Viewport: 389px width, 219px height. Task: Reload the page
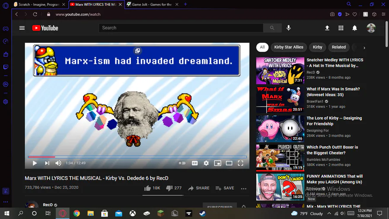[35, 14]
